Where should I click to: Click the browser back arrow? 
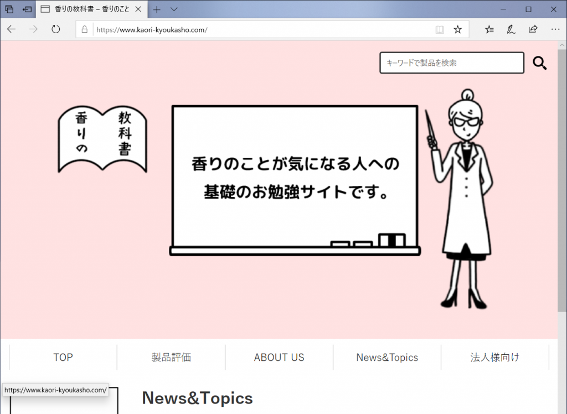(12, 29)
